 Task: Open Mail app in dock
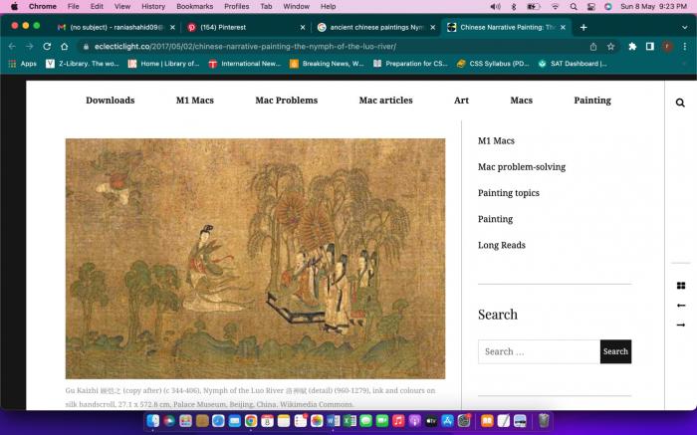(x=235, y=420)
